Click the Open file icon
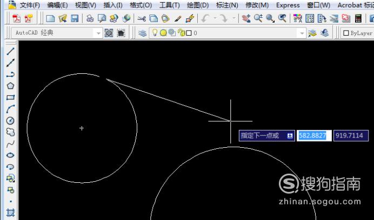 point(63,18)
